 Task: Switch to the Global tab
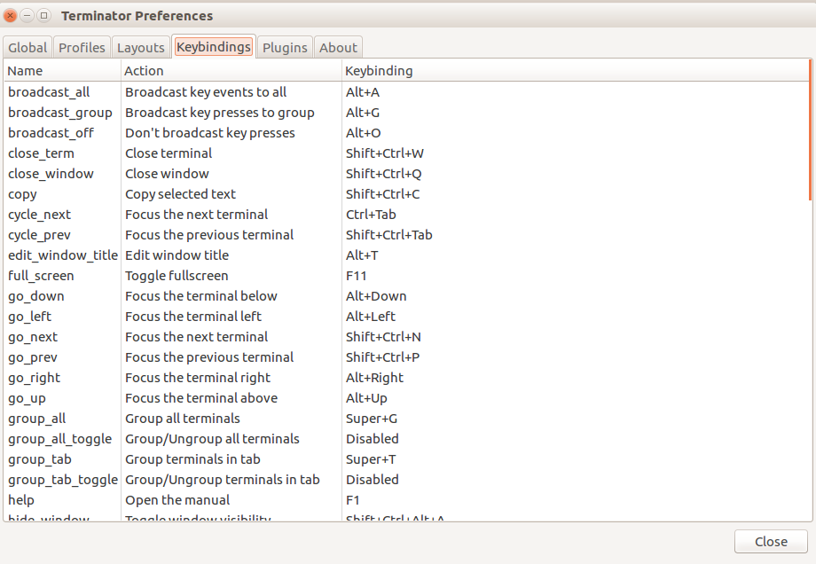click(x=27, y=47)
